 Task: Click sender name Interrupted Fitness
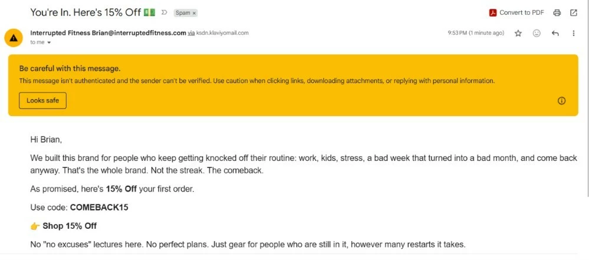click(x=60, y=33)
